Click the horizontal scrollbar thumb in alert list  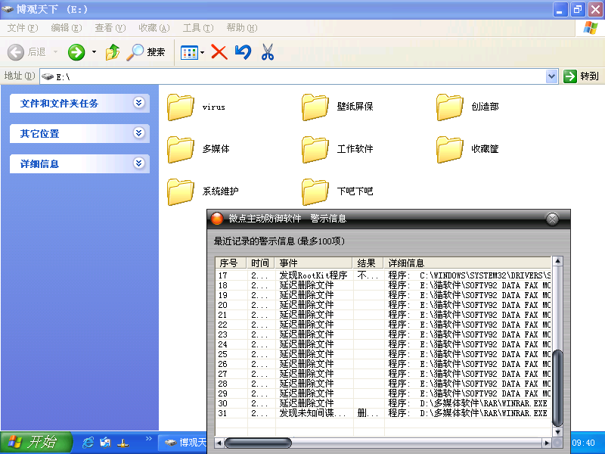pyautogui.click(x=258, y=443)
